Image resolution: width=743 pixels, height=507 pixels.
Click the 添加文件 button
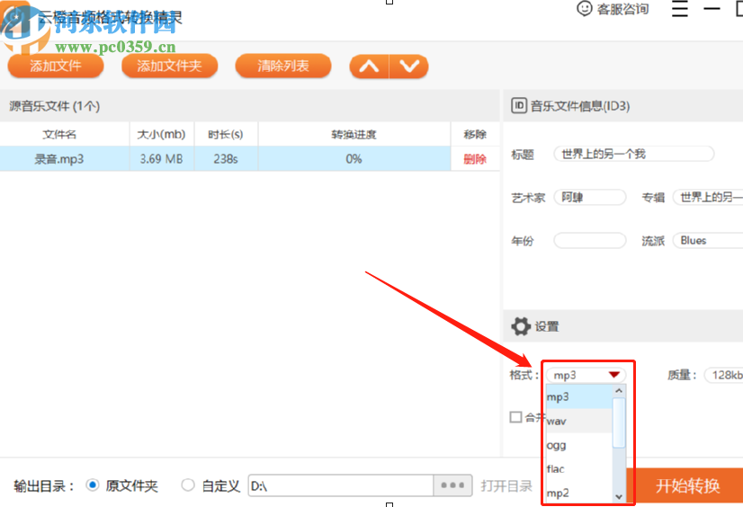(x=56, y=66)
